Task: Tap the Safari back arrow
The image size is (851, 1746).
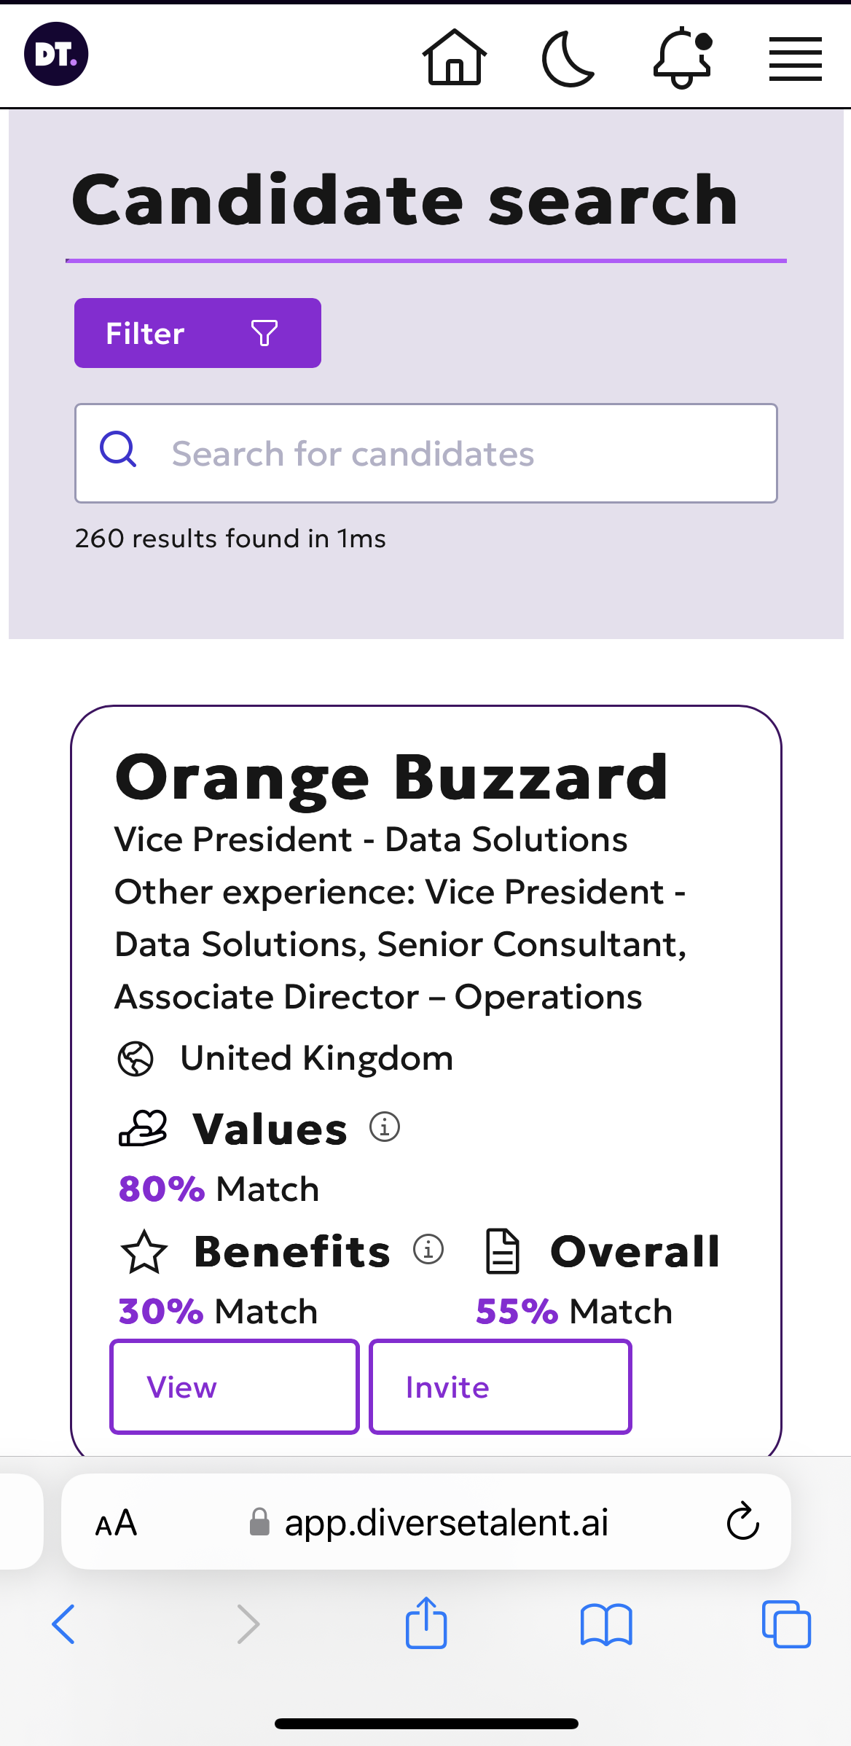Action: point(63,1624)
